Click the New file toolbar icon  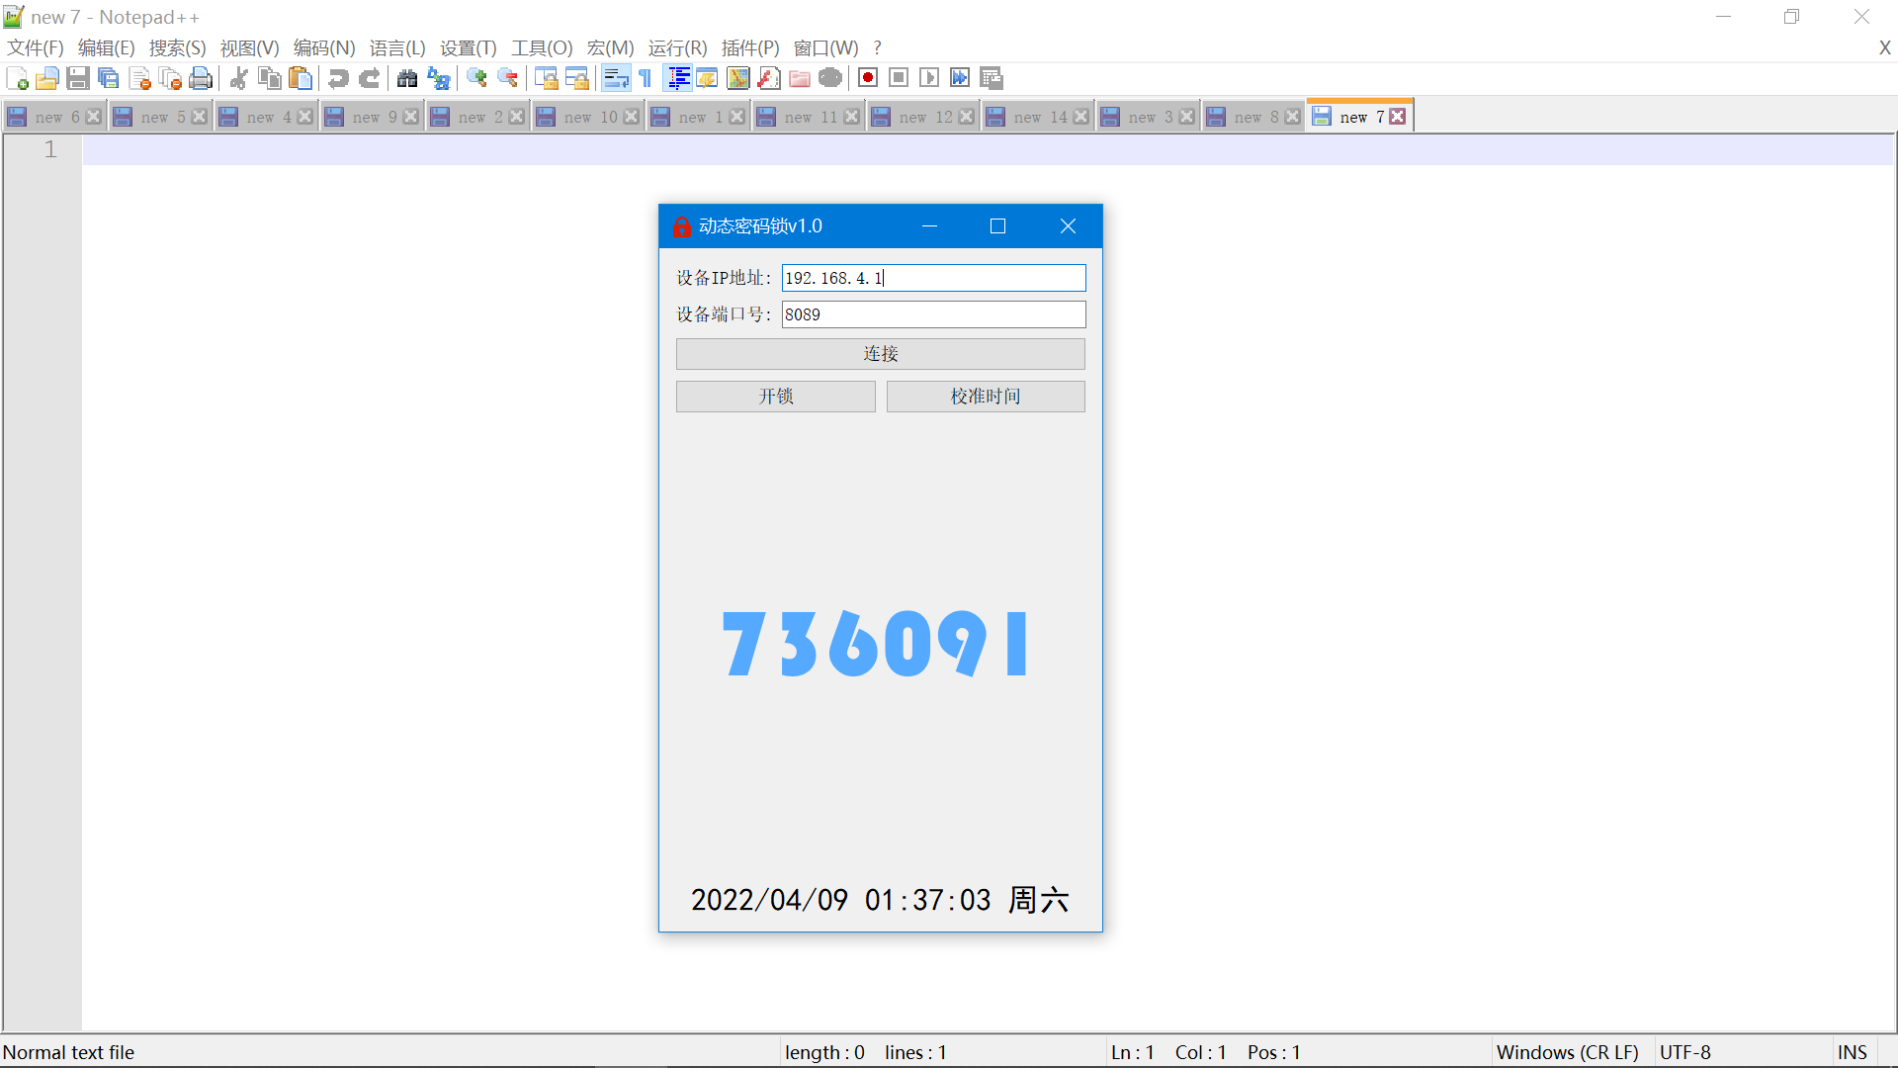[x=17, y=78]
